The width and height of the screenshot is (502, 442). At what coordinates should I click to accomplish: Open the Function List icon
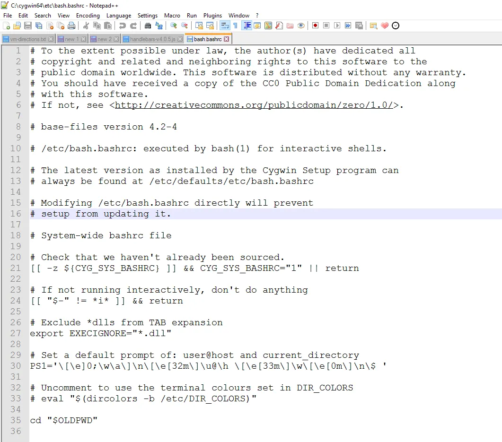point(279,26)
